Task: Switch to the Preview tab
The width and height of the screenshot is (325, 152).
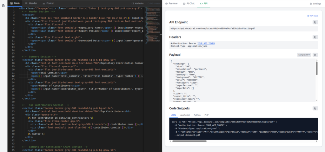Action: point(171,3)
